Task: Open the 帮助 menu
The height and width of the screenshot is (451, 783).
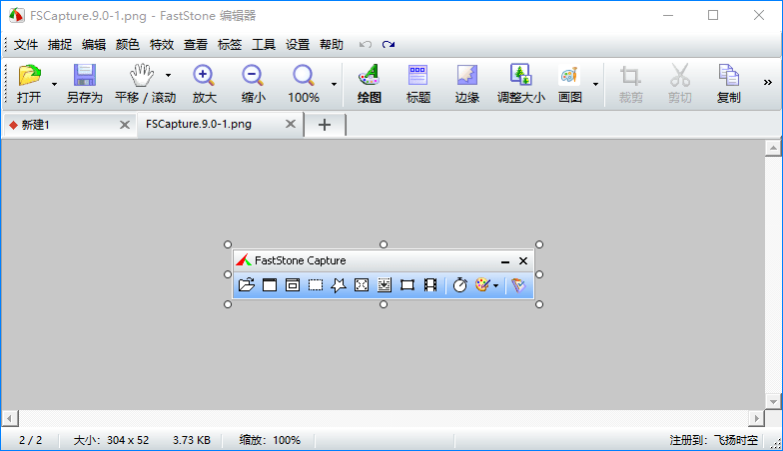Action: (332, 44)
